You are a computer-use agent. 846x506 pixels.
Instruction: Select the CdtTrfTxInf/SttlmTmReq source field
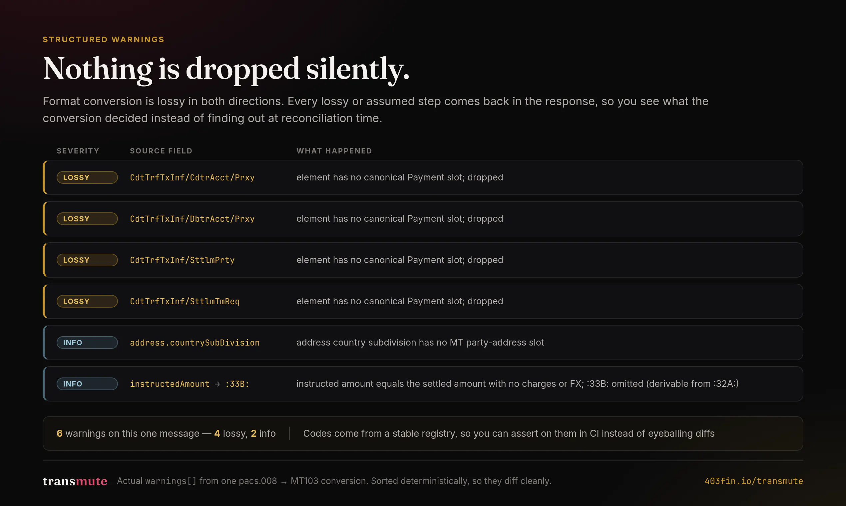(185, 301)
